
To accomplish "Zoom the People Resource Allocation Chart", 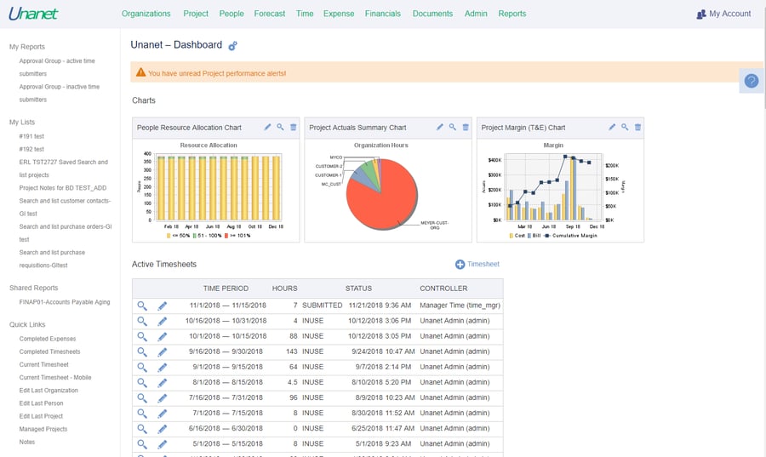I will point(280,127).
